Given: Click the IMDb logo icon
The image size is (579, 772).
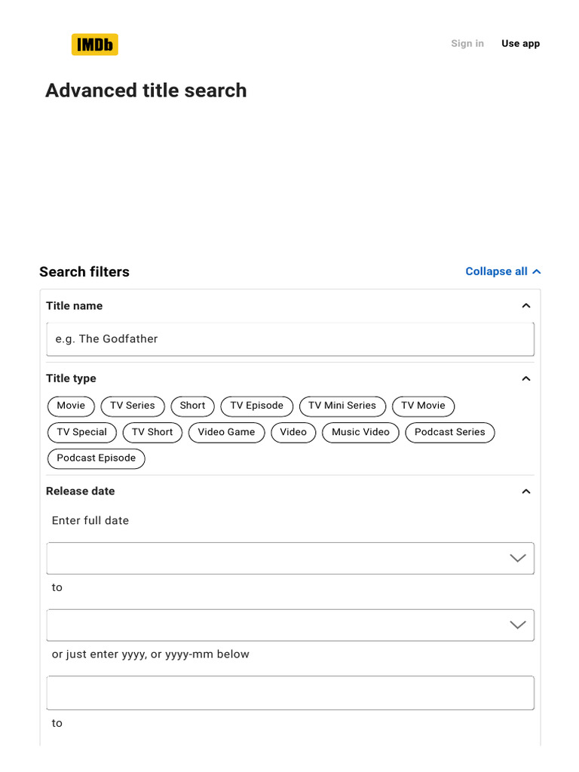Looking at the screenshot, I should pyautogui.click(x=94, y=44).
